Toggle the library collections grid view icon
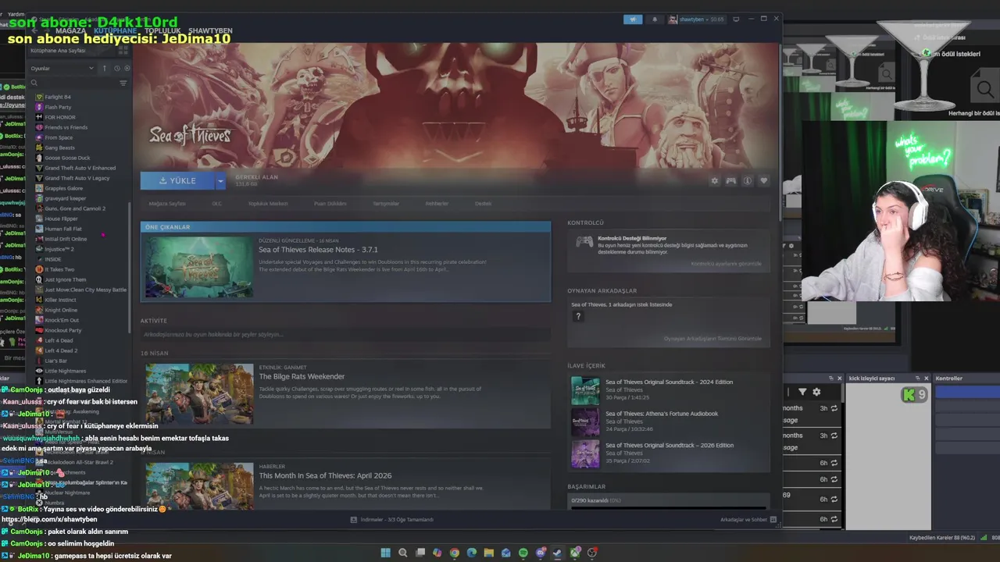The width and height of the screenshot is (1000, 562). pos(123,50)
